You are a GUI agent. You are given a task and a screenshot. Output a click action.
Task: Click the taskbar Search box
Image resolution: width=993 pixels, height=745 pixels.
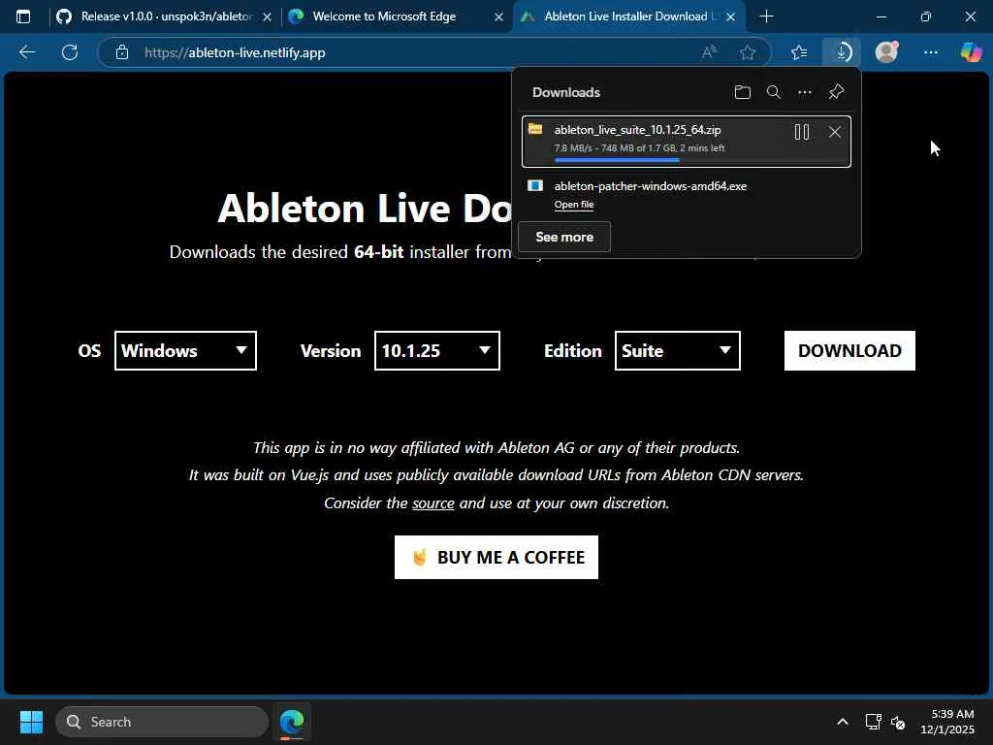pos(162,722)
